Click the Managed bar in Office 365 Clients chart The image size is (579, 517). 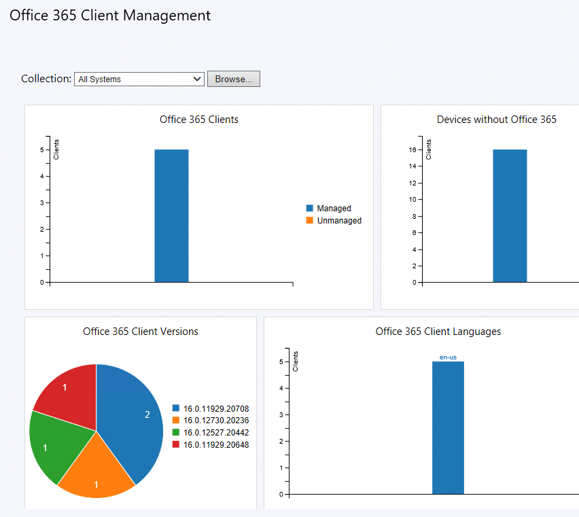[x=171, y=215]
